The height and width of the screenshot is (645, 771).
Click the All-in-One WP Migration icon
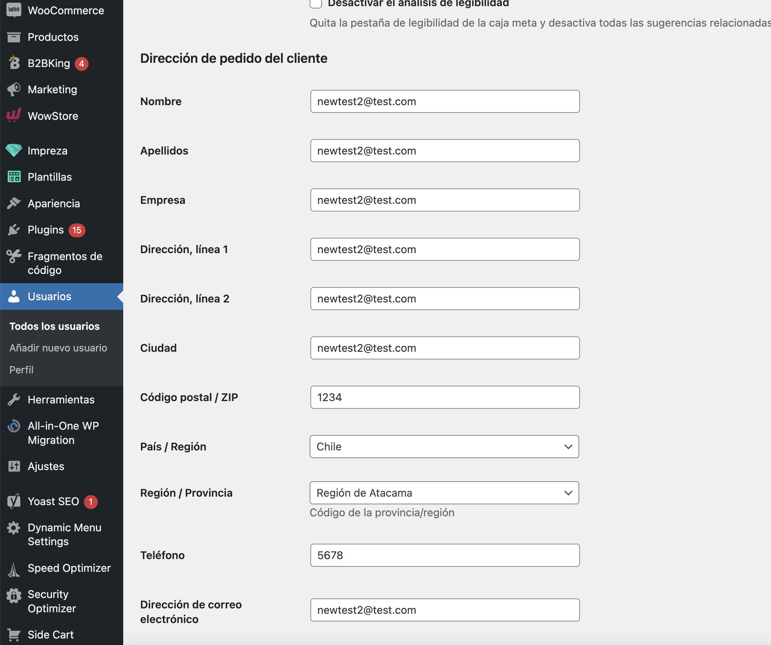[x=14, y=426]
